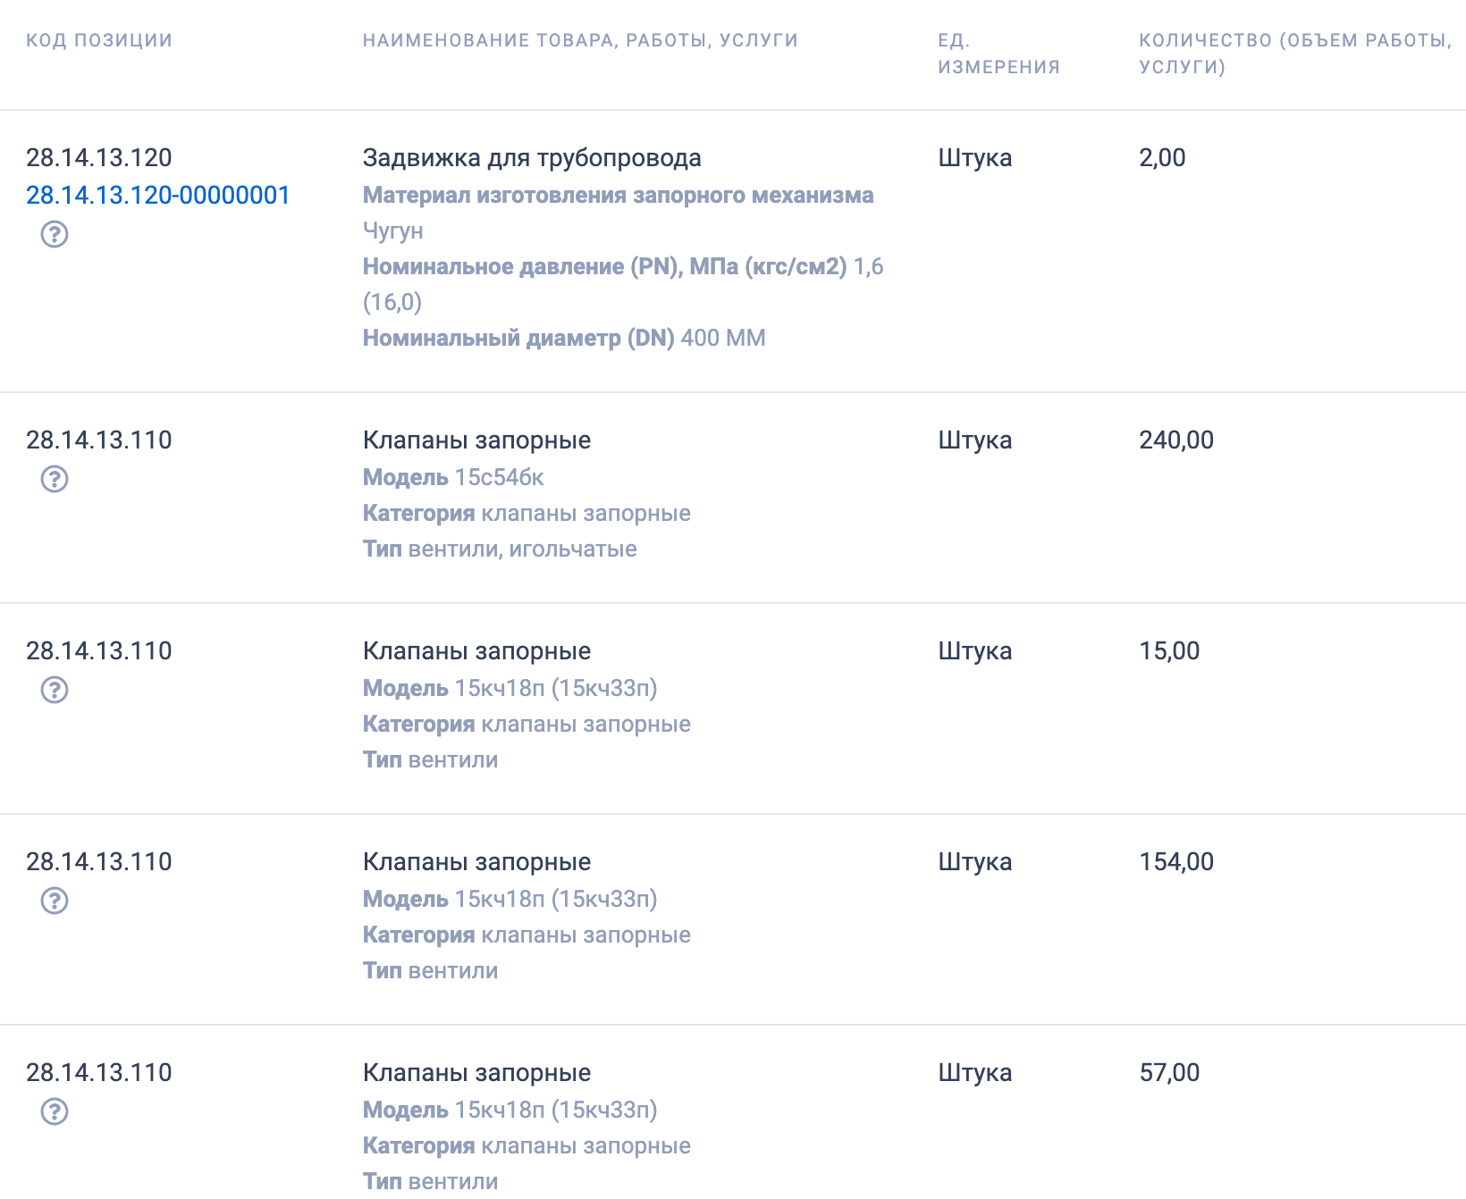
Task: Click the black 28.14.13.120 position code
Action: [99, 158]
